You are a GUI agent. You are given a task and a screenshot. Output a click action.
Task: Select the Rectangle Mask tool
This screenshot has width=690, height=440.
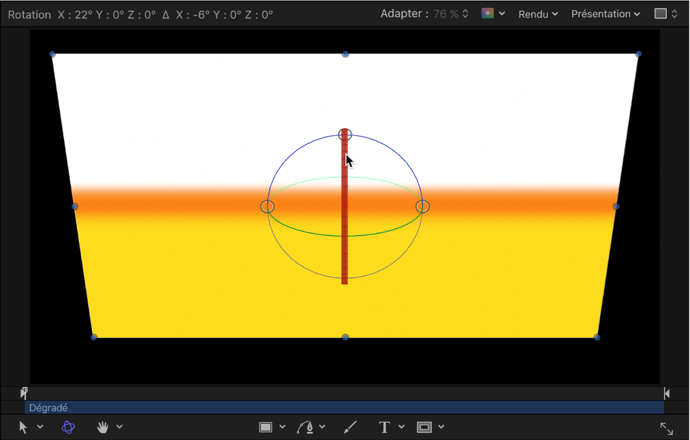[424, 427]
